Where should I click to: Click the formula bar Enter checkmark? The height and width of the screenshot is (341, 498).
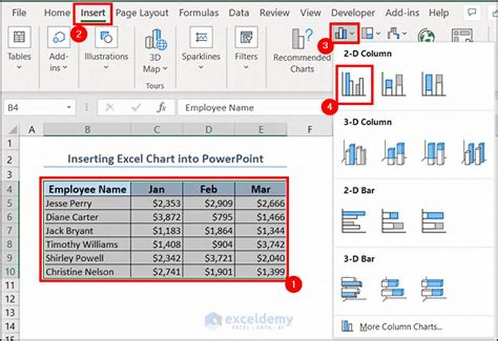[x=136, y=108]
